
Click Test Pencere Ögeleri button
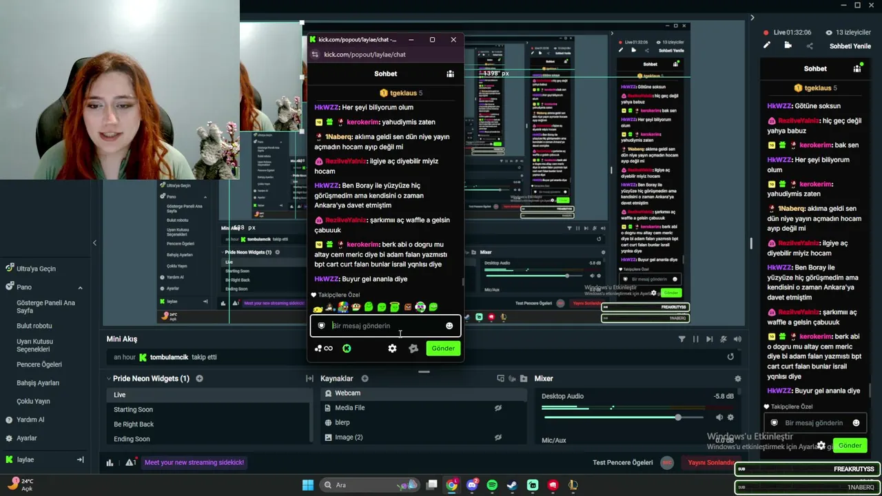click(623, 463)
